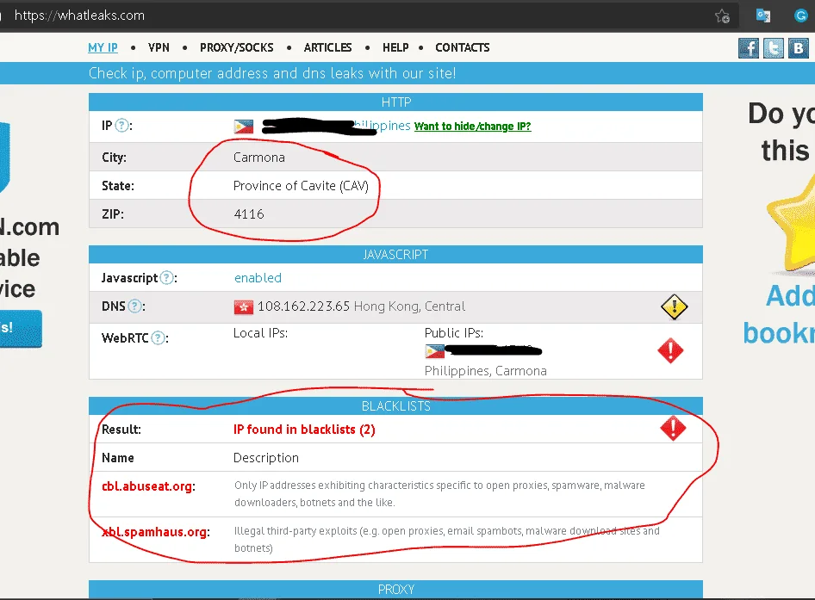Viewport: 815px width, 600px height.
Task: Click the red alert icon in WebRTC row
Action: coord(670,350)
